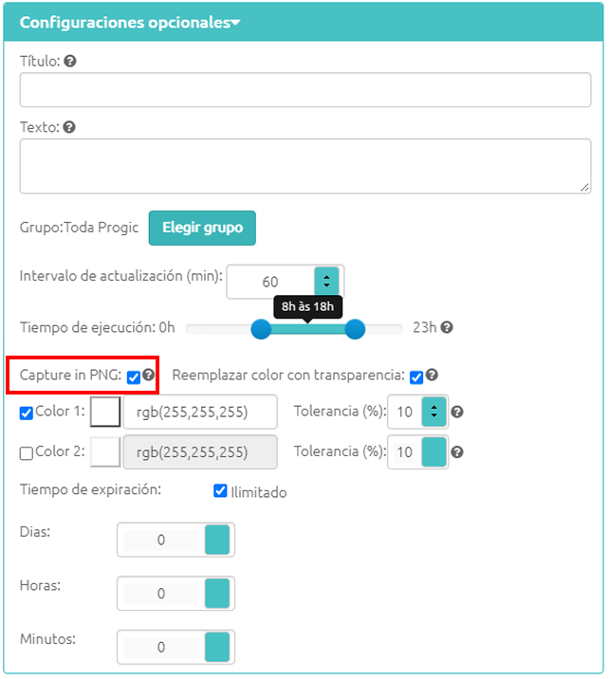Enable the Color 2 checkbox
The width and height of the screenshot is (609, 679).
point(26,453)
